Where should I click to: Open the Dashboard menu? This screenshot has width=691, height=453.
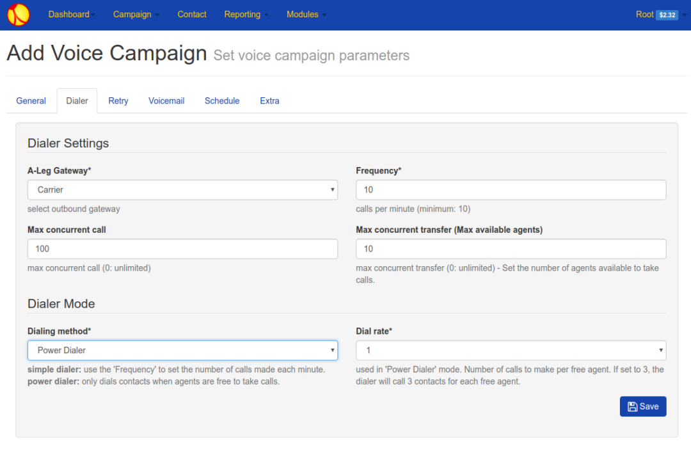click(x=71, y=14)
